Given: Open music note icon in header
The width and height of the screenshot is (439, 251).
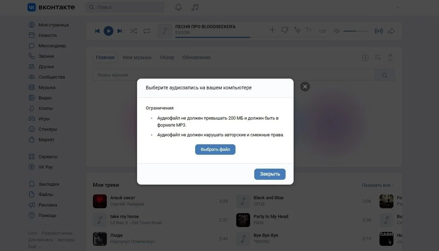Looking at the screenshot, I should [x=195, y=7].
